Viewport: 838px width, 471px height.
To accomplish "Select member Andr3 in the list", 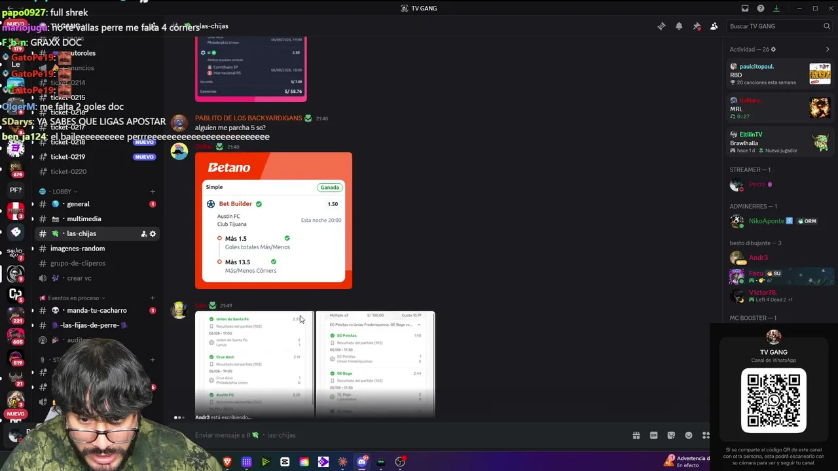I will [780, 258].
